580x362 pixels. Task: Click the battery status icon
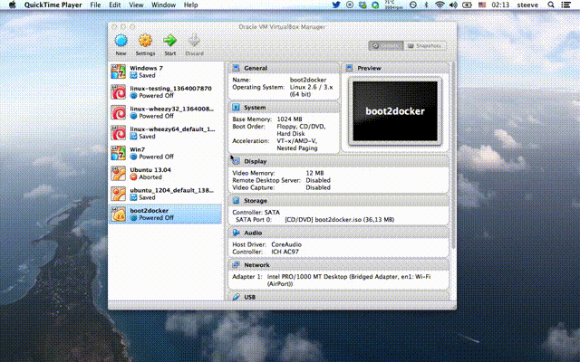click(468, 5)
